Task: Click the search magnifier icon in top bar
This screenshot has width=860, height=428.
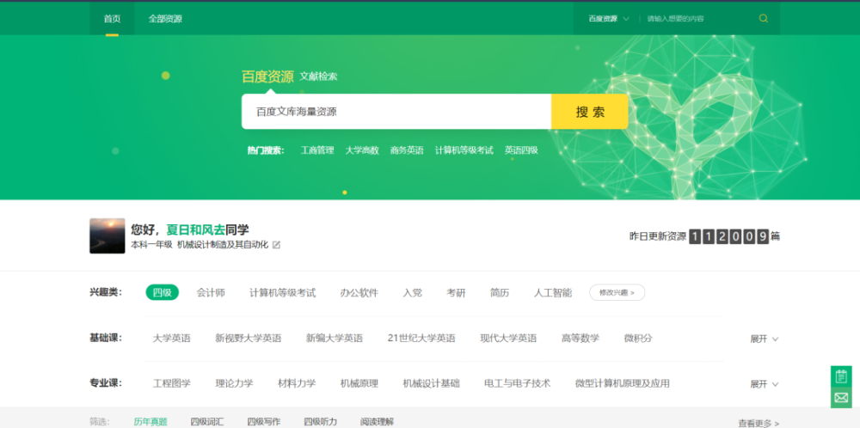Action: pyautogui.click(x=763, y=19)
